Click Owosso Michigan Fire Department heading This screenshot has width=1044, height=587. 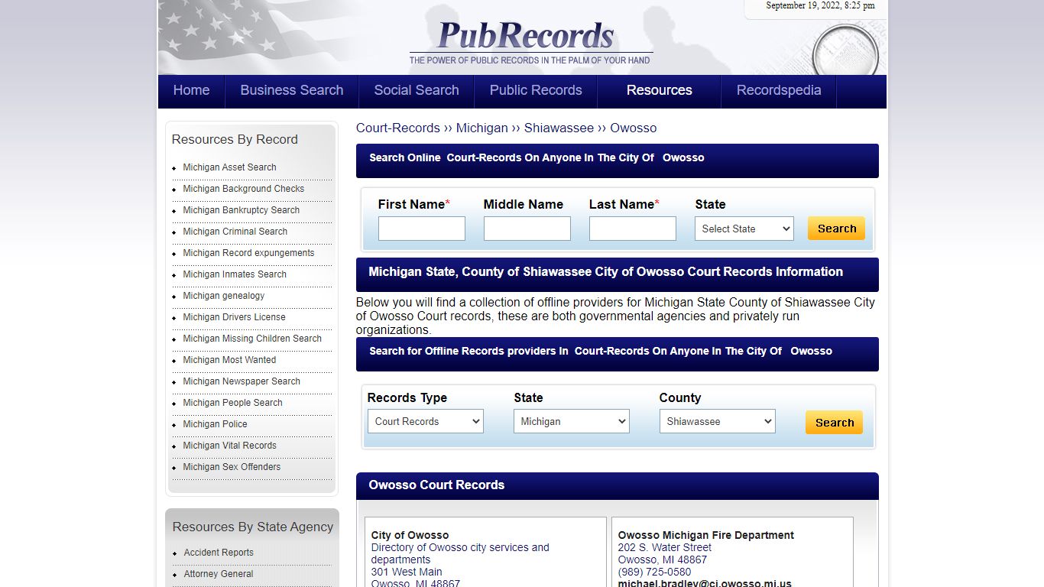pyautogui.click(x=706, y=535)
